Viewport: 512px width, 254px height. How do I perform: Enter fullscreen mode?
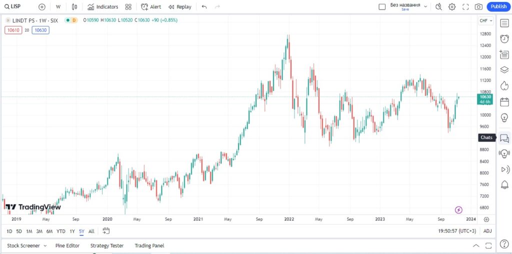[465, 6]
